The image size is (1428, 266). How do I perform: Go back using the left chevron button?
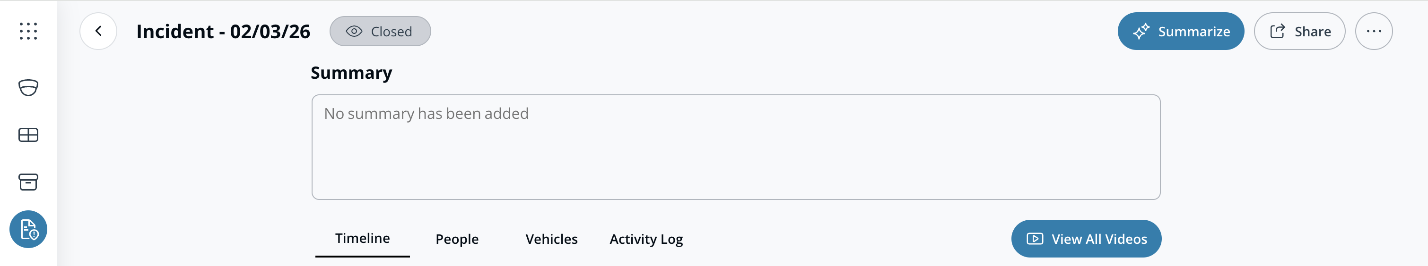[98, 31]
